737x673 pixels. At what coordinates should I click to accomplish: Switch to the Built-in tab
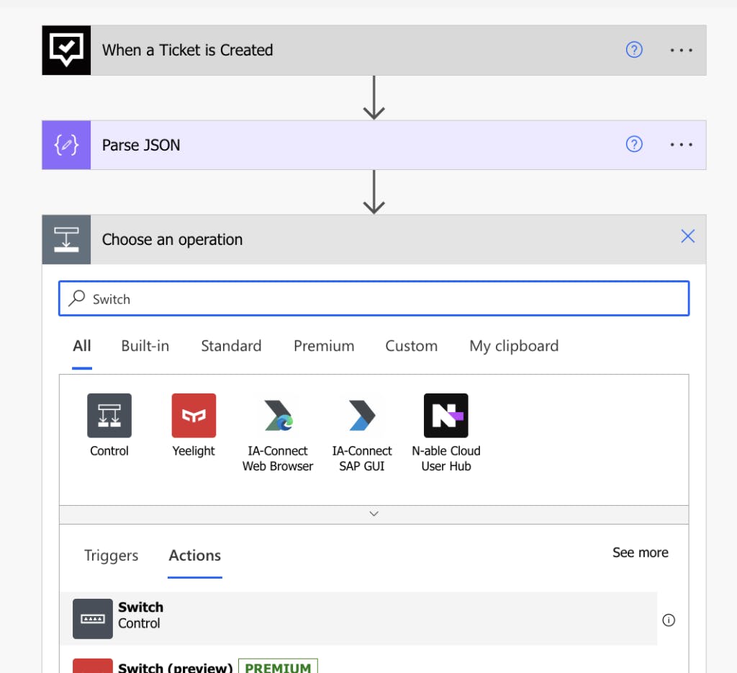(145, 346)
